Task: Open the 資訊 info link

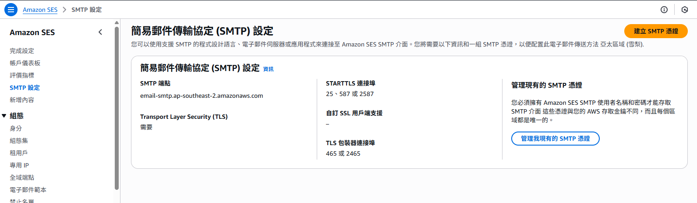Action: 268,69
